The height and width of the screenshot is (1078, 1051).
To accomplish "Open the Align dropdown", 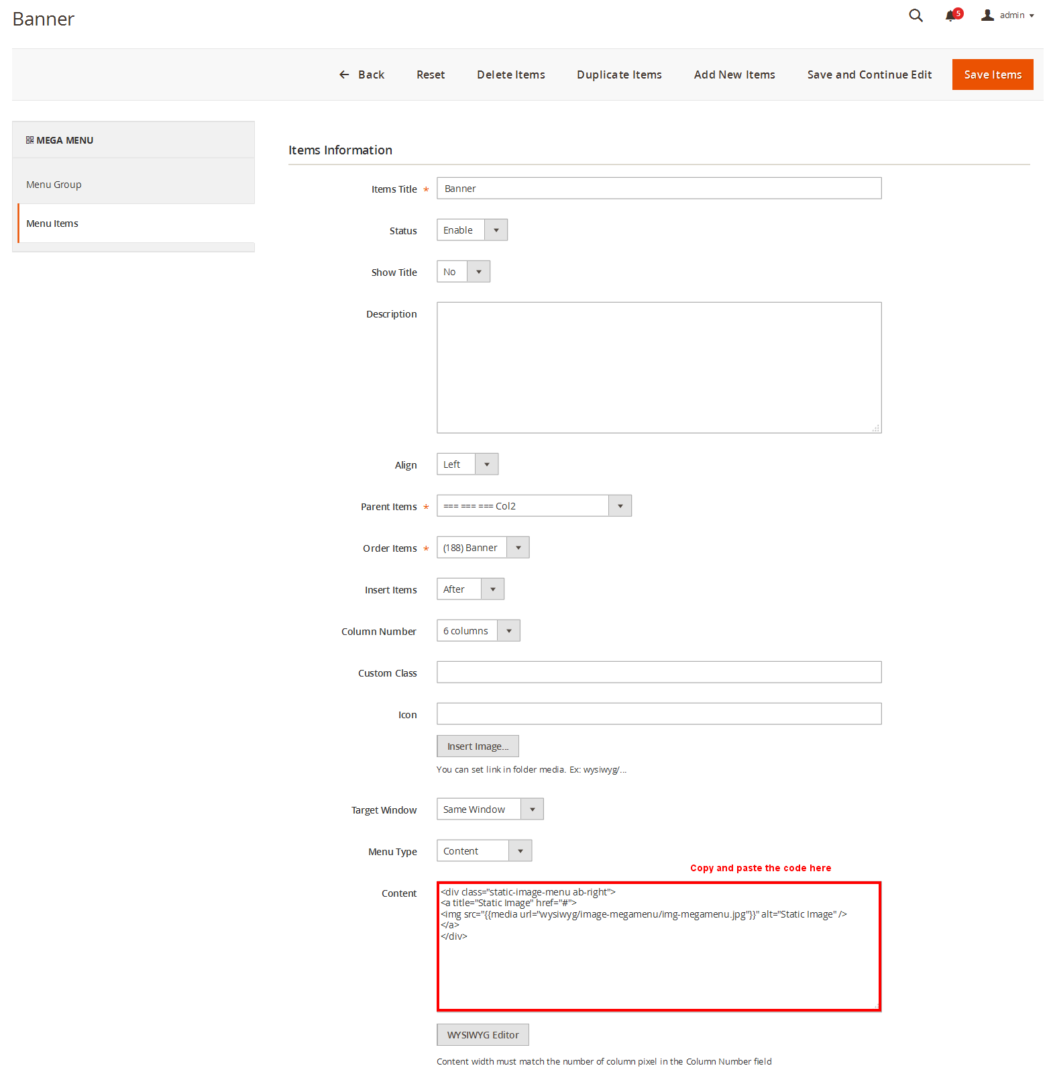I will 467,464.
